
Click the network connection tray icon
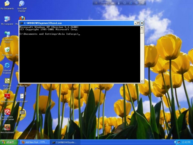pos(179,142)
